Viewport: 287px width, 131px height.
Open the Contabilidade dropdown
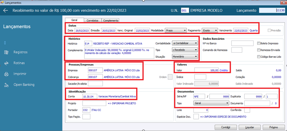coord(185,43)
